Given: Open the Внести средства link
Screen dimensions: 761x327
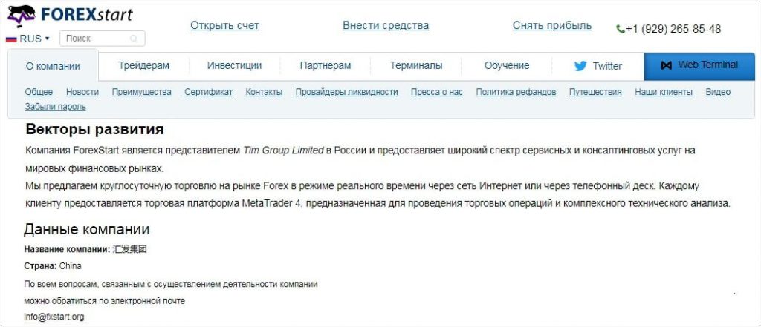Looking at the screenshot, I should click(x=386, y=25).
